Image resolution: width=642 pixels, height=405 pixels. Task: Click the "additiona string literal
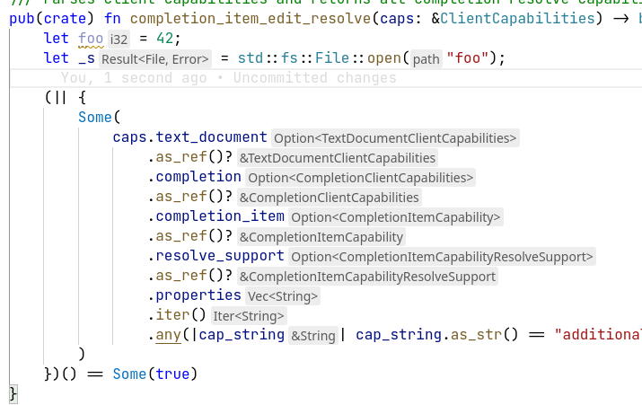pyautogui.click(x=598, y=335)
